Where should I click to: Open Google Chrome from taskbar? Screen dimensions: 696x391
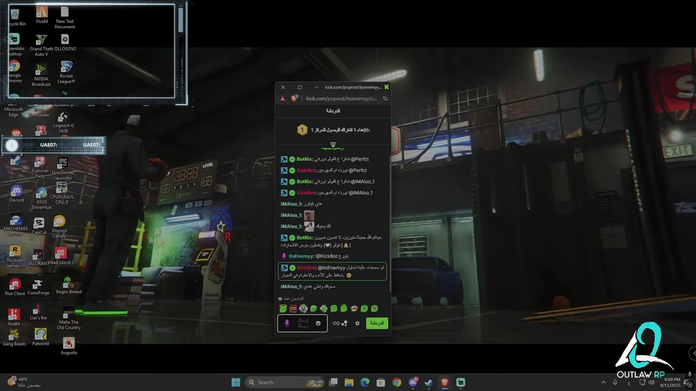(397, 382)
